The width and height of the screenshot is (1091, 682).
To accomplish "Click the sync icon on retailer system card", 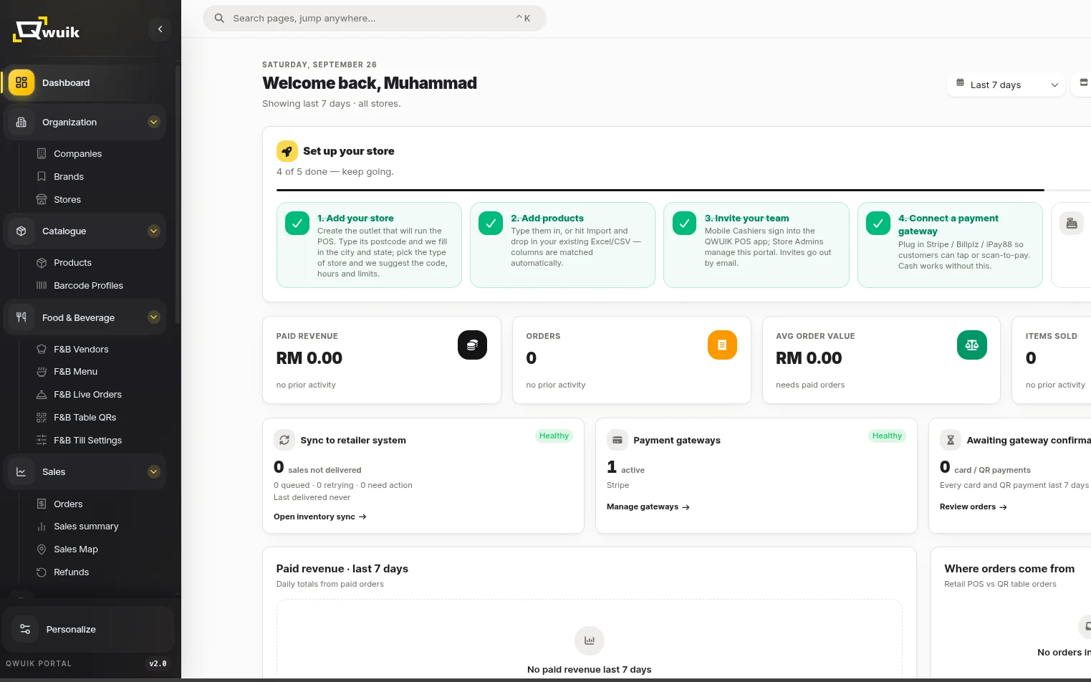I will 284,440.
